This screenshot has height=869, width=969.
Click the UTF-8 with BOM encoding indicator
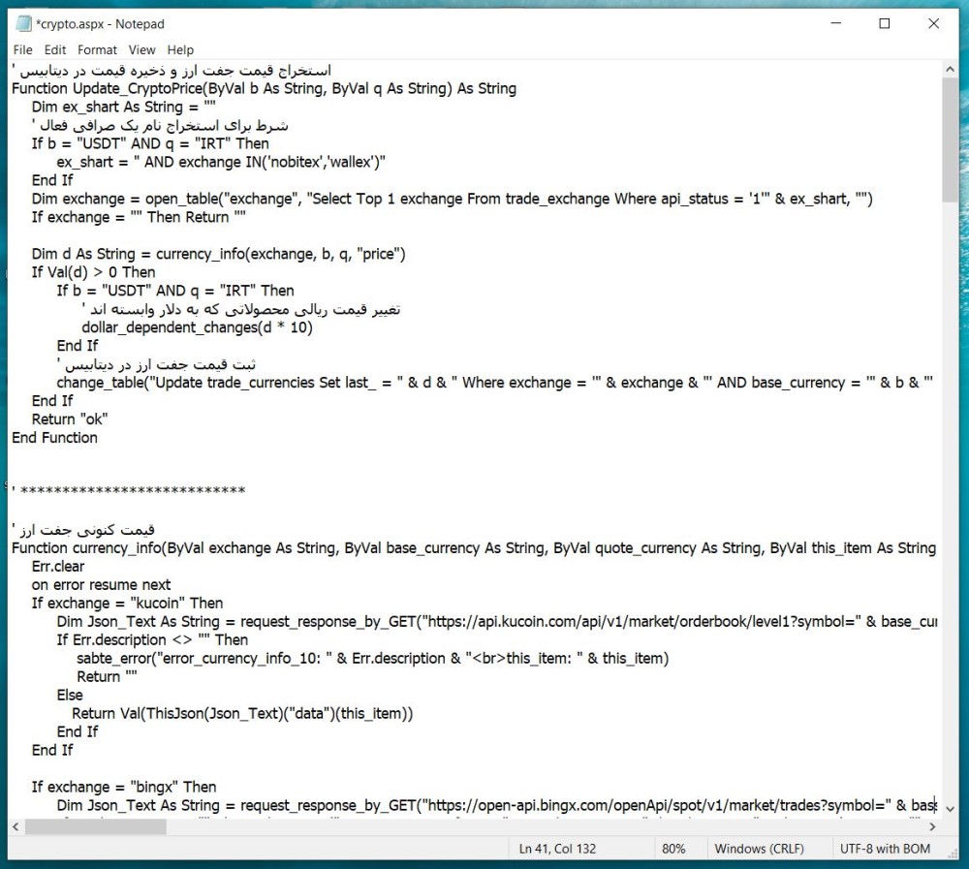pyautogui.click(x=885, y=849)
